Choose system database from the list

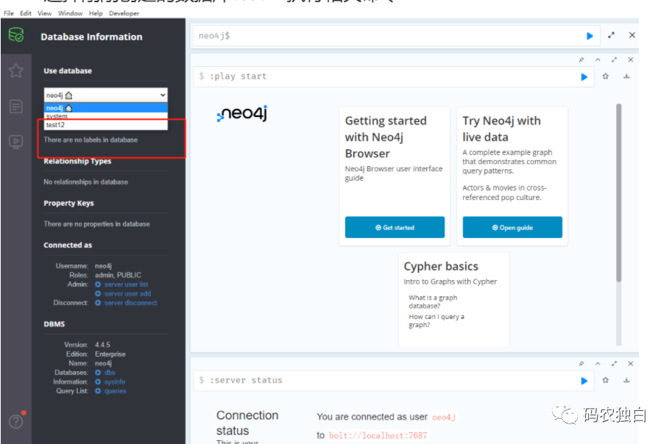coord(106,116)
